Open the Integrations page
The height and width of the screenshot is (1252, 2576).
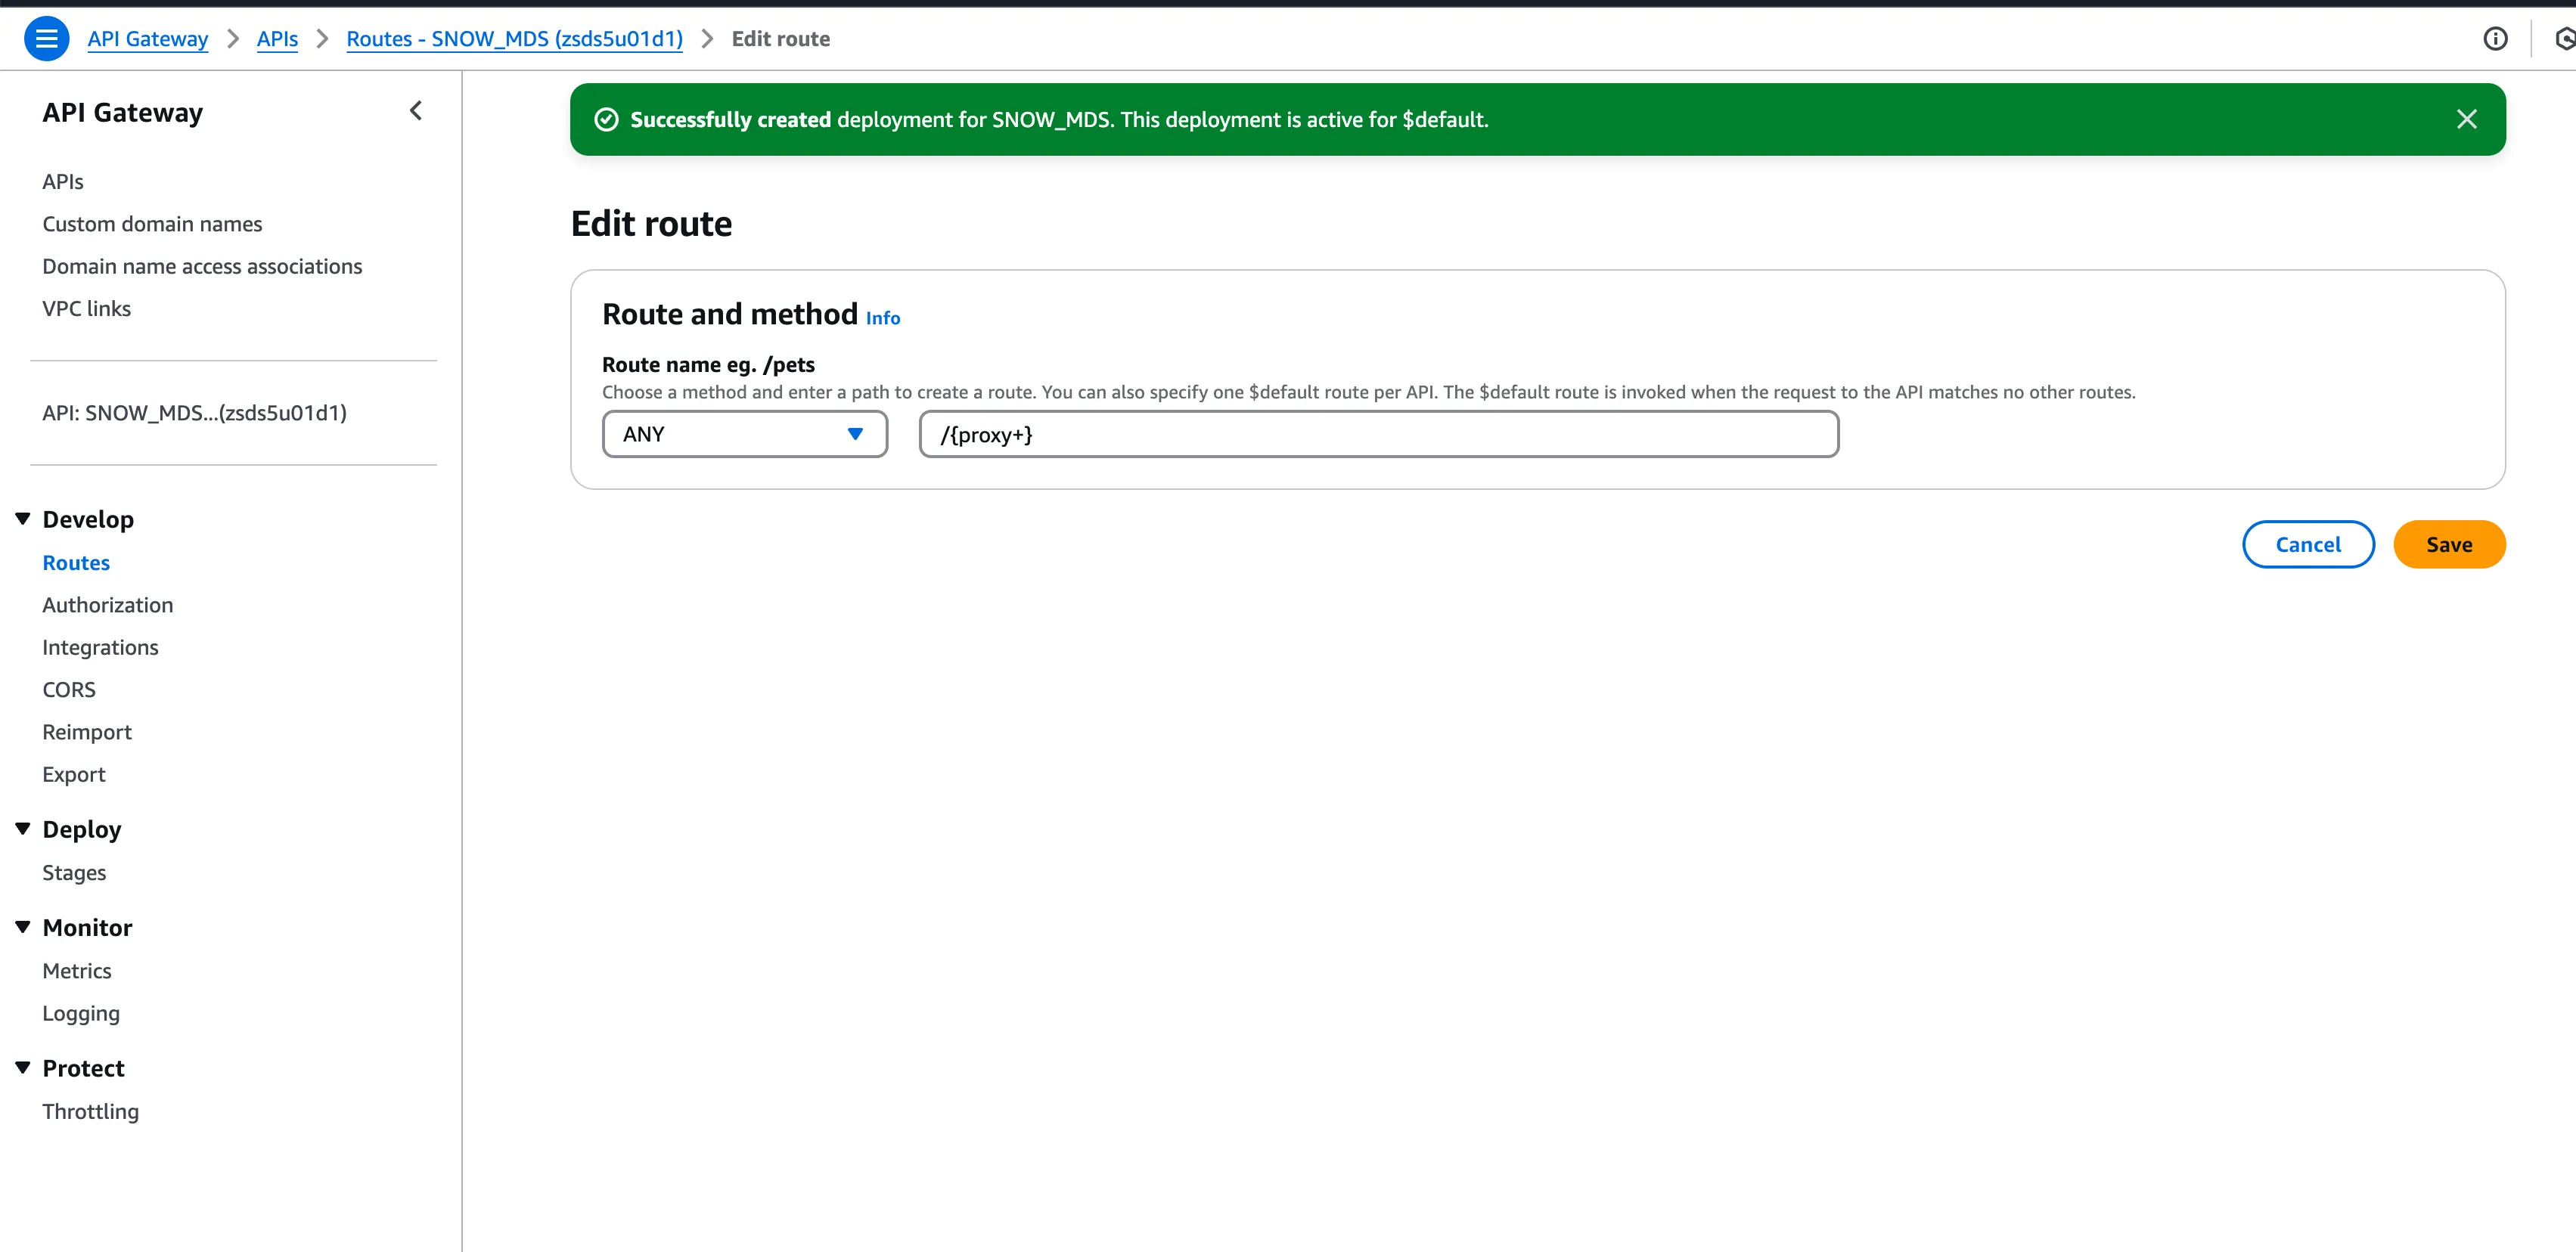click(x=100, y=647)
